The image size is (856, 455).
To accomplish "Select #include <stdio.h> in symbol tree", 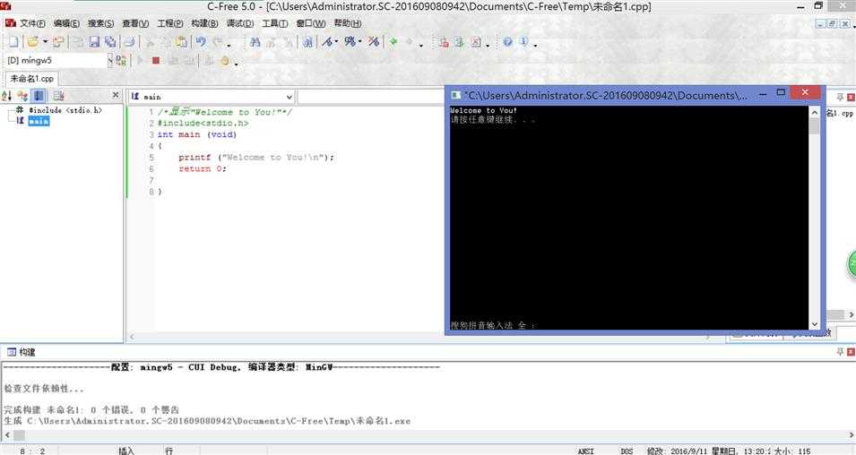I will click(x=65, y=110).
